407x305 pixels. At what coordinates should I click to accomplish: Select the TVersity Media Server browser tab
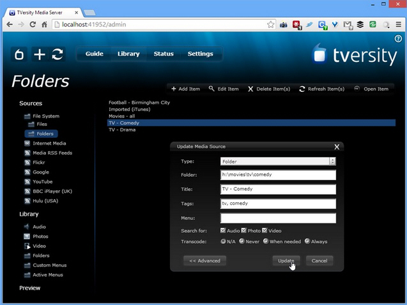[43, 12]
